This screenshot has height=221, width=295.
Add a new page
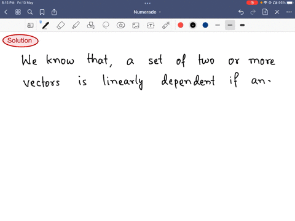pyautogui.click(x=265, y=12)
